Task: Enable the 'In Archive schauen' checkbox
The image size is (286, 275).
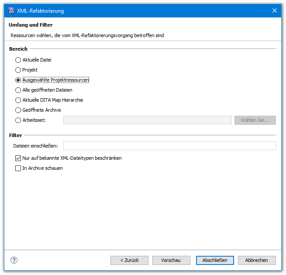Action: [18, 168]
